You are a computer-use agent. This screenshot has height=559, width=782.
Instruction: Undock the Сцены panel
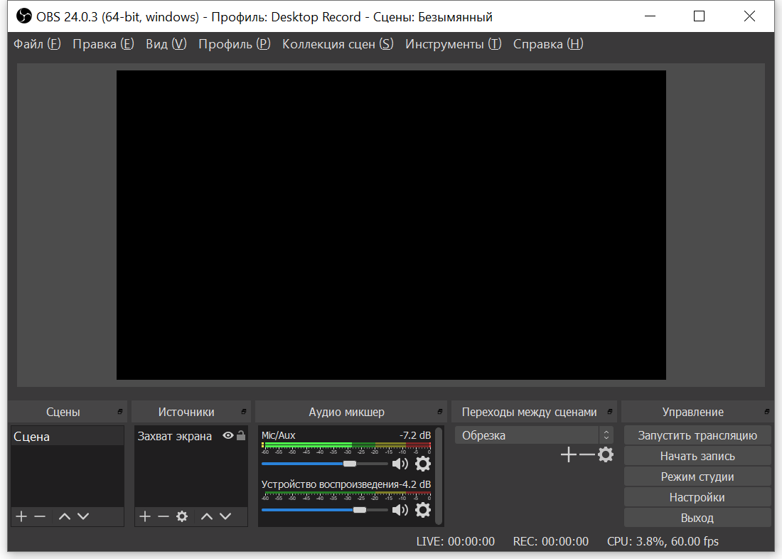click(x=119, y=412)
